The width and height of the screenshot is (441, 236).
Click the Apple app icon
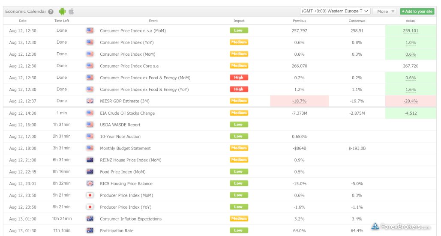pos(71,12)
